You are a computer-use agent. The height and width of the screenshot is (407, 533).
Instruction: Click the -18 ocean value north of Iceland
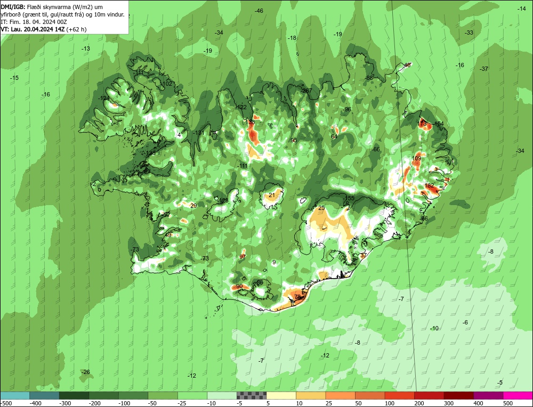point(292,38)
